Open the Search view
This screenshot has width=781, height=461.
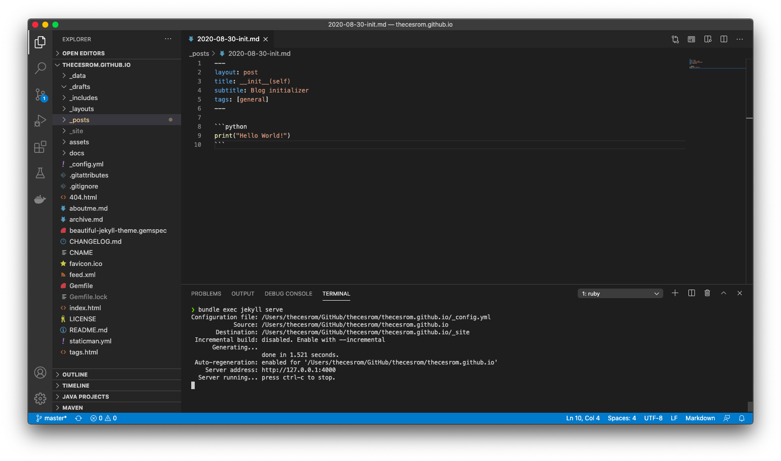coord(40,68)
